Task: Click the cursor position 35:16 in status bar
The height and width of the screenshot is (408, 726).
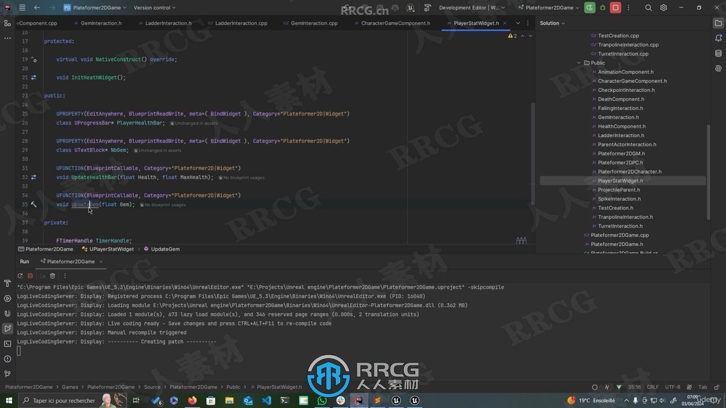Action: 635,387
